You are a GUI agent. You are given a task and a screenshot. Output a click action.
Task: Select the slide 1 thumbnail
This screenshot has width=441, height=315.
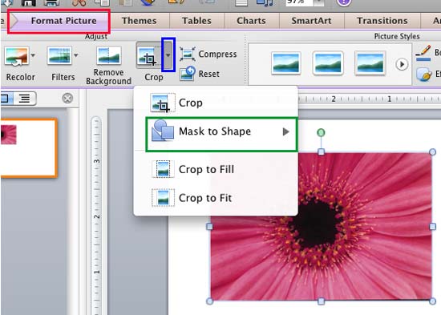(28, 148)
